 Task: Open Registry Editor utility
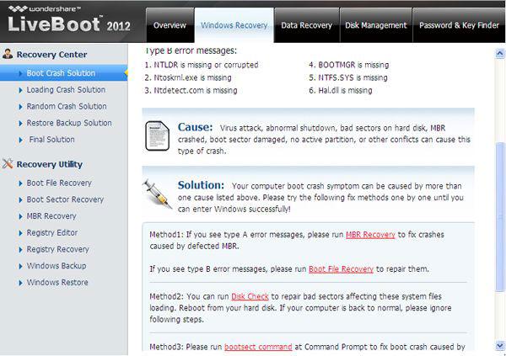(x=52, y=233)
